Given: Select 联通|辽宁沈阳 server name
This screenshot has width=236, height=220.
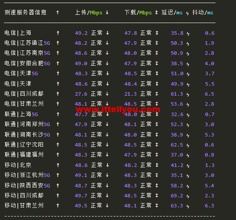Looking at the screenshot, I should [24, 145].
